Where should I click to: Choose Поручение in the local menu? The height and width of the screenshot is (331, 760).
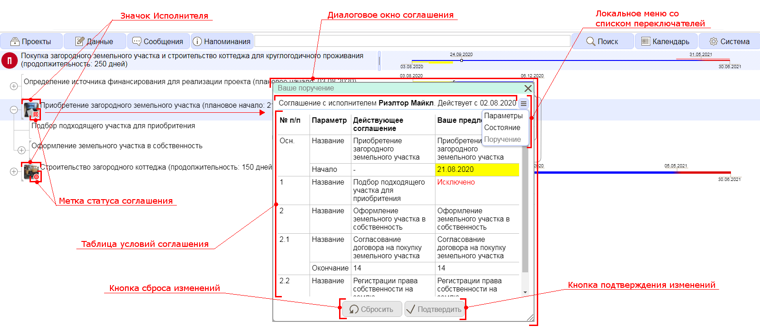[502, 140]
